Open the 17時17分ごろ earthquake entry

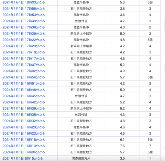24,59
